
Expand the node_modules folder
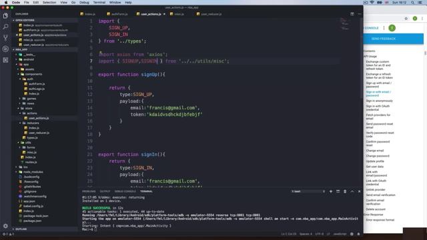point(33,172)
